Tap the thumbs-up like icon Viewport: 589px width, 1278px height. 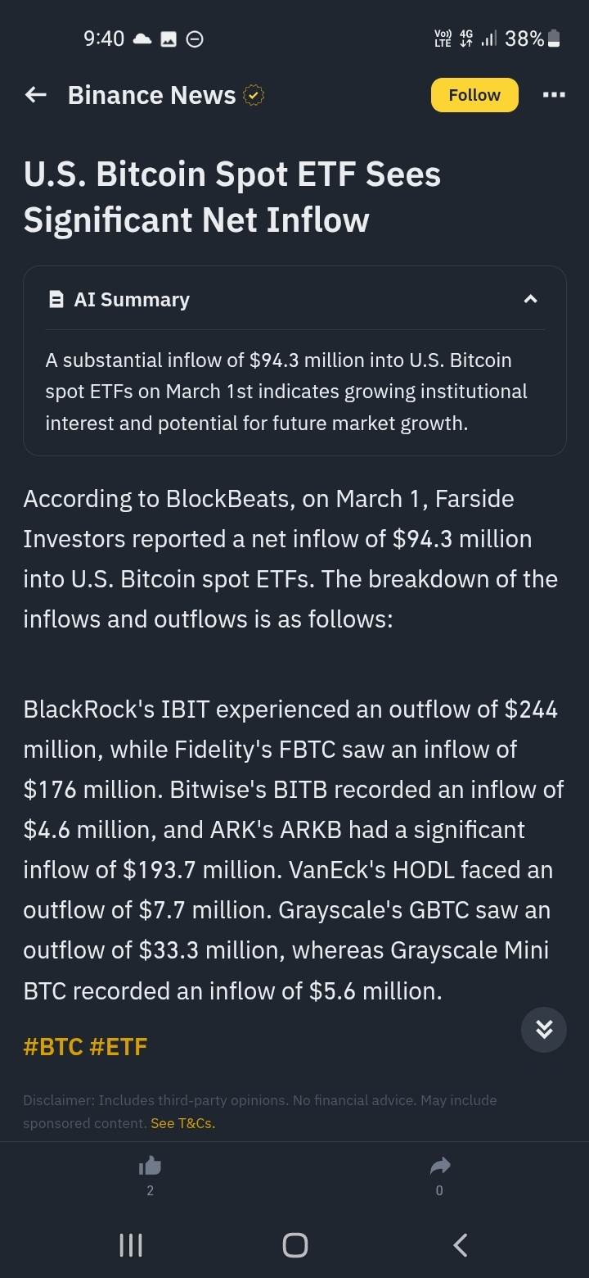150,1166
